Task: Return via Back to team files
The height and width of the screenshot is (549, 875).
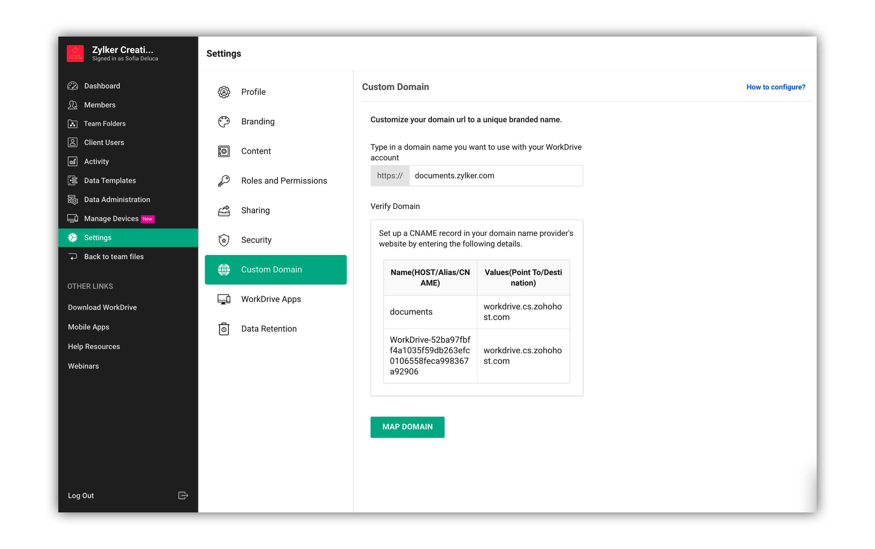Action: click(x=113, y=257)
